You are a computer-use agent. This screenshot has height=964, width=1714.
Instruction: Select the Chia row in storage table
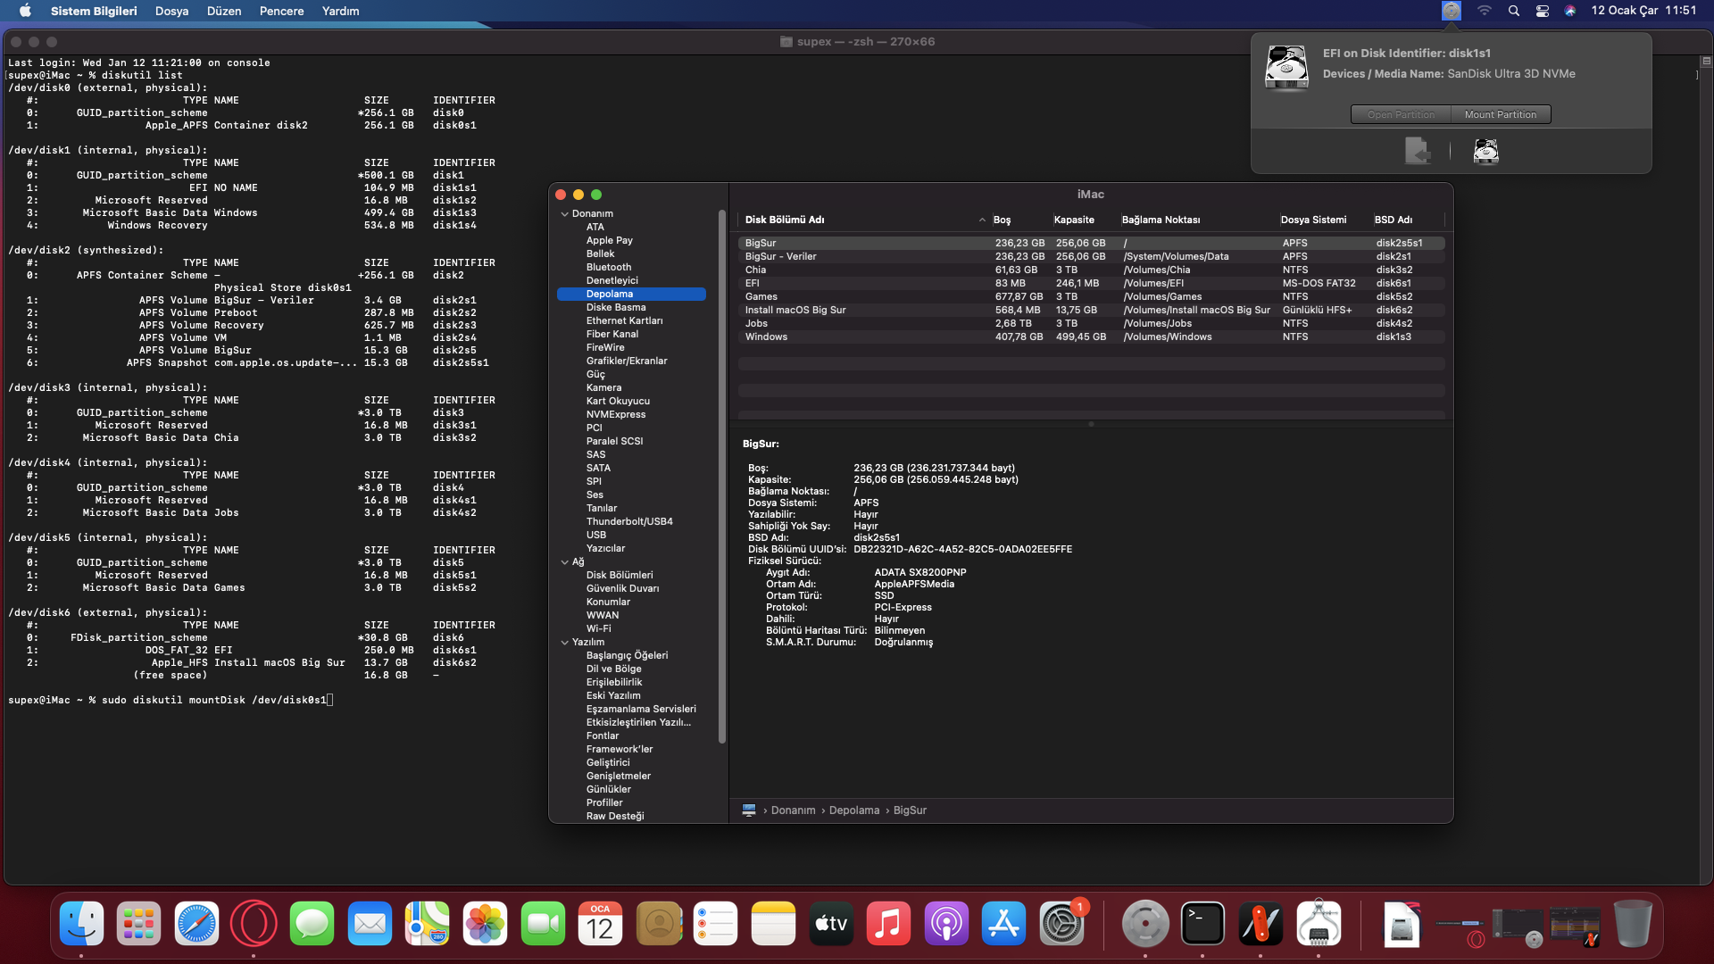1091,270
